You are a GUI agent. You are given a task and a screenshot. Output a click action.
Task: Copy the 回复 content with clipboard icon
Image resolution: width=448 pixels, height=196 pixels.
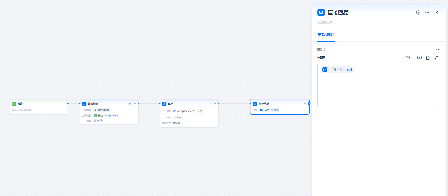click(x=428, y=58)
